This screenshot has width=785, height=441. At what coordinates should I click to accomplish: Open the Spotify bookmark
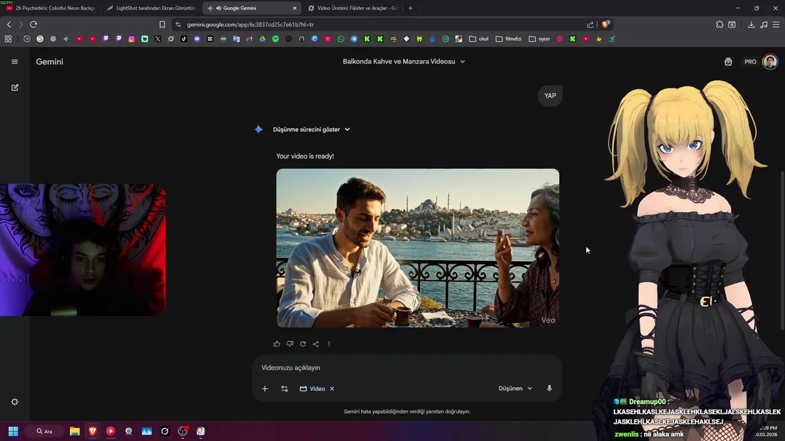(275, 39)
